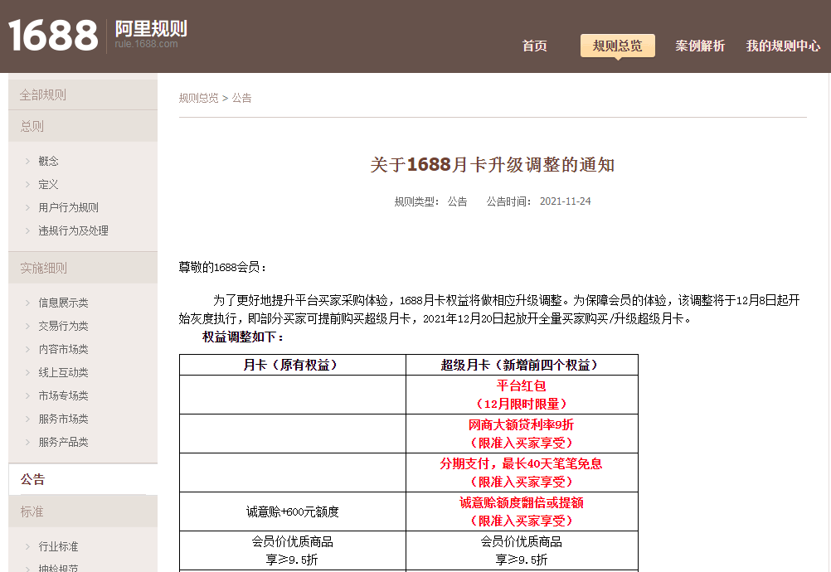Open 违规行为及处理 in the sidebar
Image resolution: width=831 pixels, height=572 pixels.
point(73,231)
